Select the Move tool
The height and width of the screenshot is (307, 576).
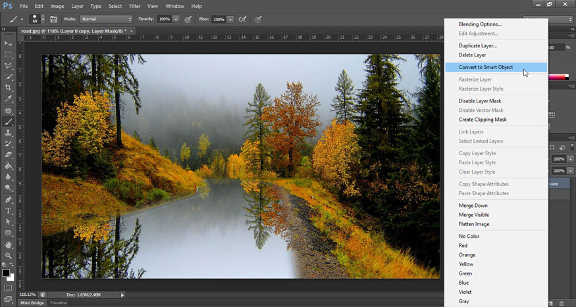click(9, 43)
